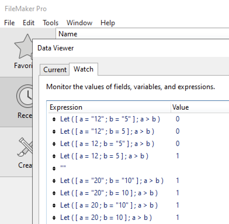Open the Window menu
The image size is (229, 224).
point(79,23)
